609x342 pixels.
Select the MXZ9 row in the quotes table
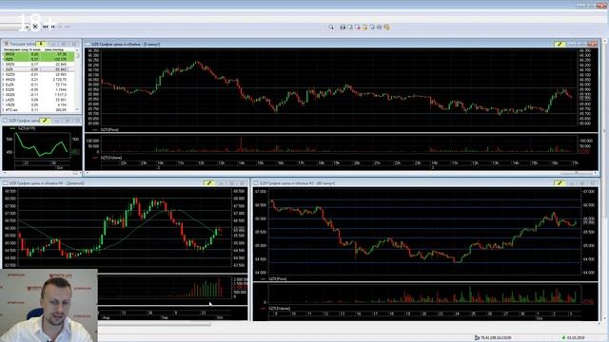pos(39,80)
